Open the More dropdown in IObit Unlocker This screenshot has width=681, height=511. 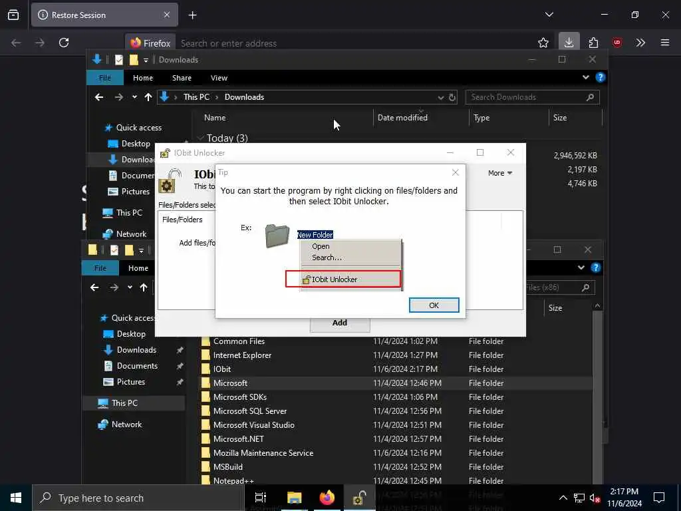tap(500, 173)
